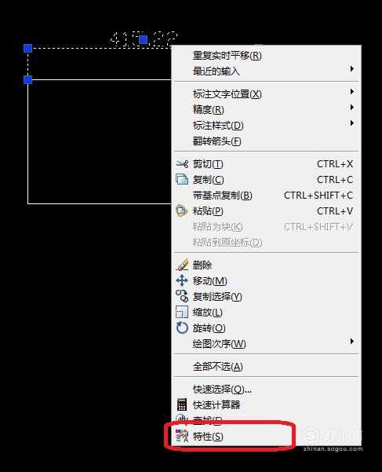Expand the 标注文字位置(X) submenu arrow
Viewport: 382px width, 472px height.
pyautogui.click(x=352, y=92)
